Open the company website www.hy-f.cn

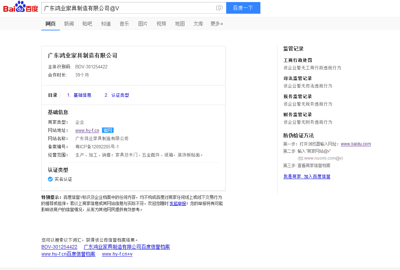coord(87,130)
